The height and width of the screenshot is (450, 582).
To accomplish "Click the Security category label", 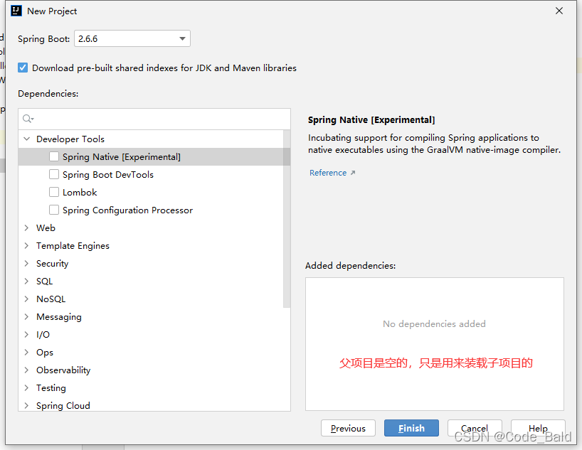I will pyautogui.click(x=53, y=264).
